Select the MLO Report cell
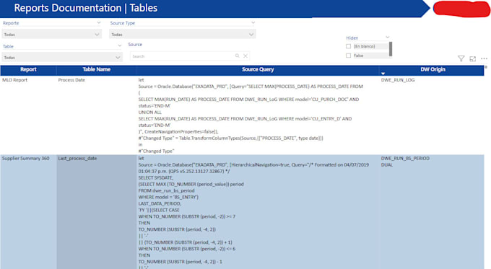The image size is (491, 269). pos(14,80)
